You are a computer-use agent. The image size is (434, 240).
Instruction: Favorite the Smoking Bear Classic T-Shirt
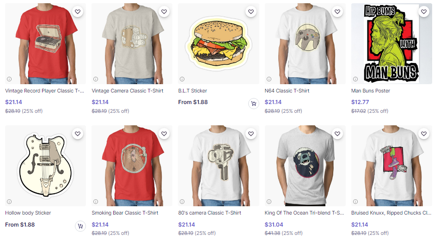(164, 134)
